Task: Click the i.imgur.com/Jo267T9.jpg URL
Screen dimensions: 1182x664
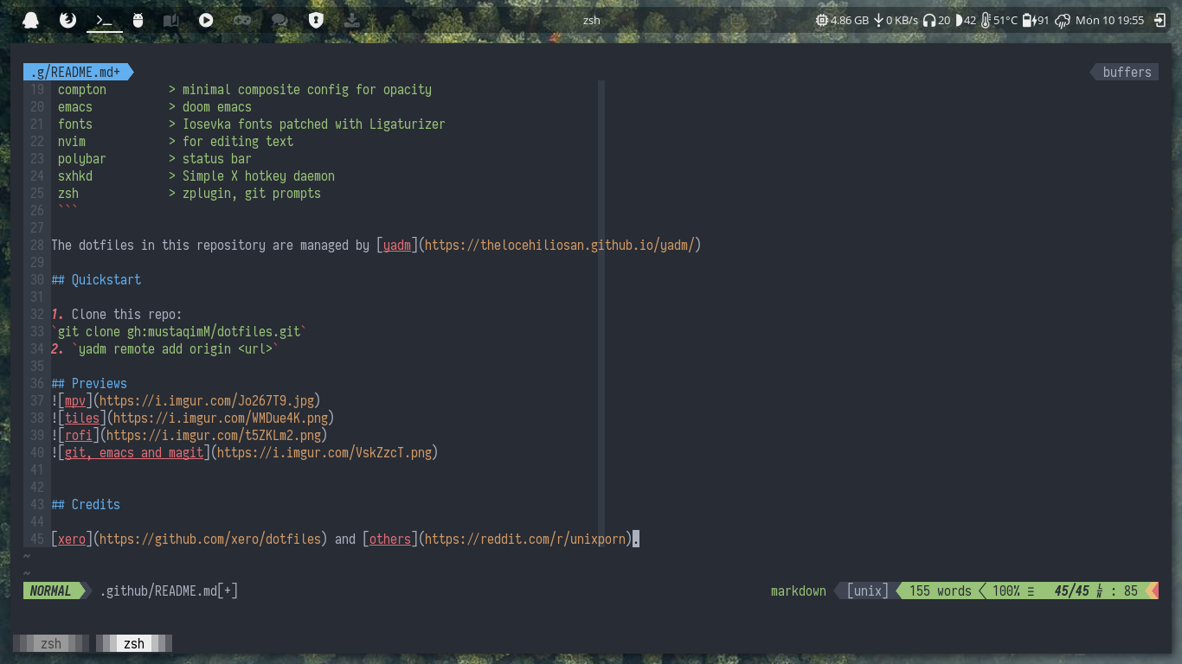Action: pos(207,401)
